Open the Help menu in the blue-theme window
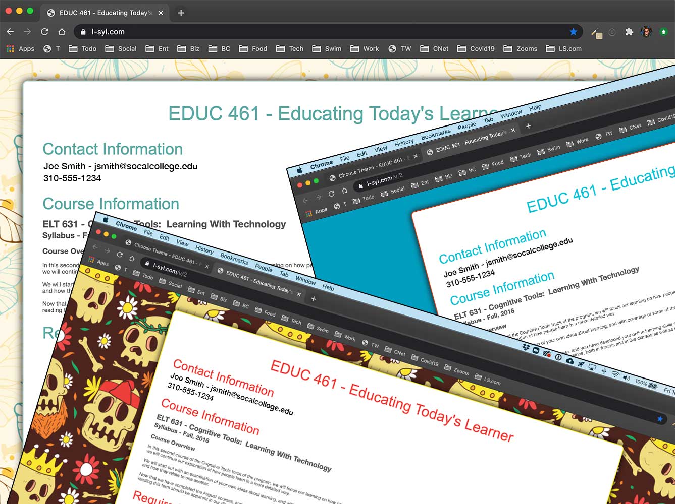 [535, 107]
